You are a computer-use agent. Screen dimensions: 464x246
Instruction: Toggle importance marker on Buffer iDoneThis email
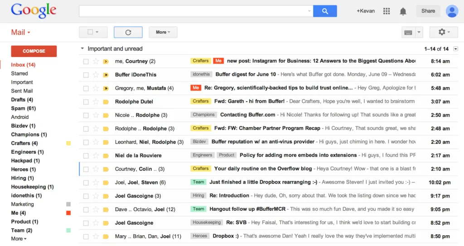tap(106, 75)
